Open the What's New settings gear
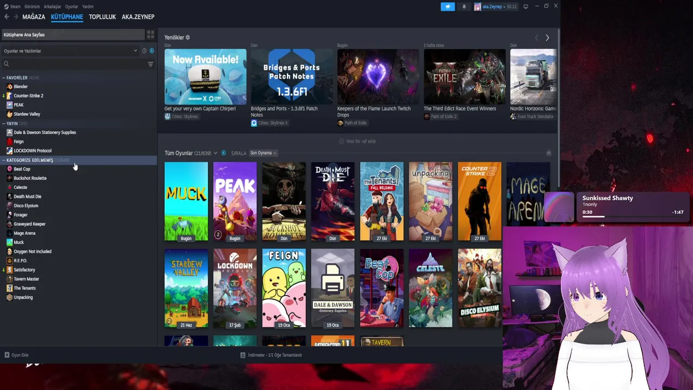This screenshot has width=693, height=390. pyautogui.click(x=188, y=37)
